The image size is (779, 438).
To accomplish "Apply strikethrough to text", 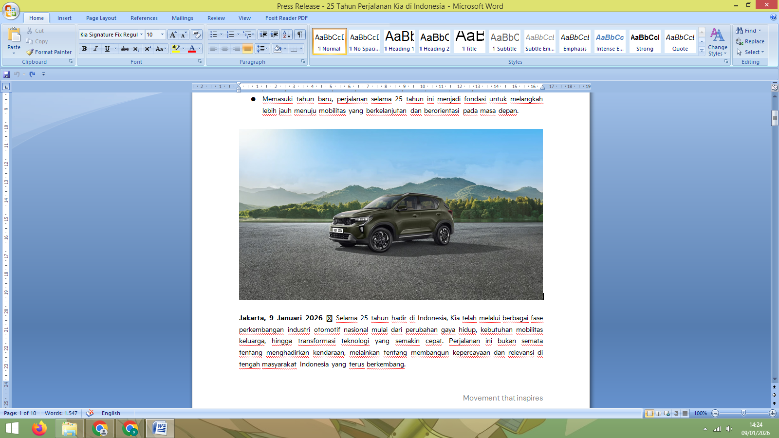I will 125,49.
